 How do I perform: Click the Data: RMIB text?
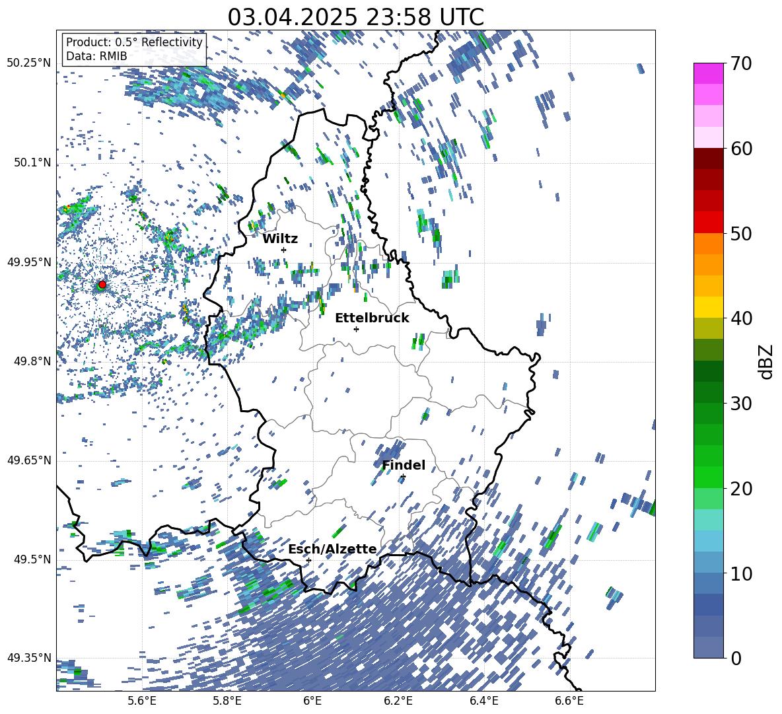(x=96, y=56)
